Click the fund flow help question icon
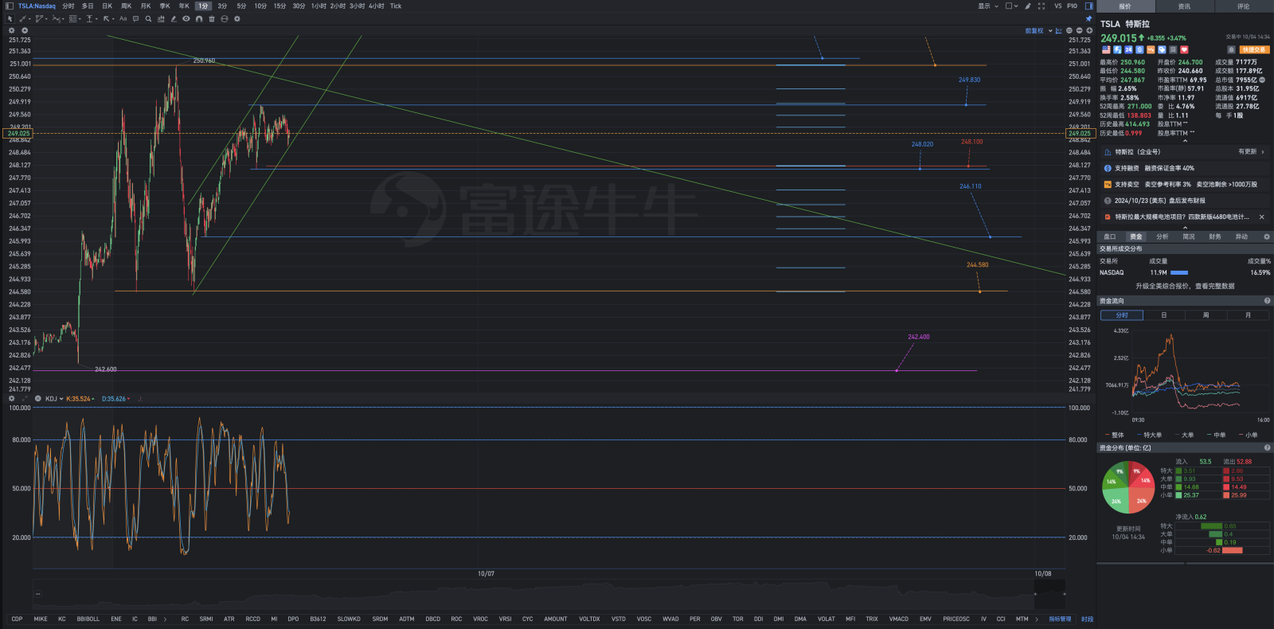The width and height of the screenshot is (1274, 629). (x=1267, y=301)
